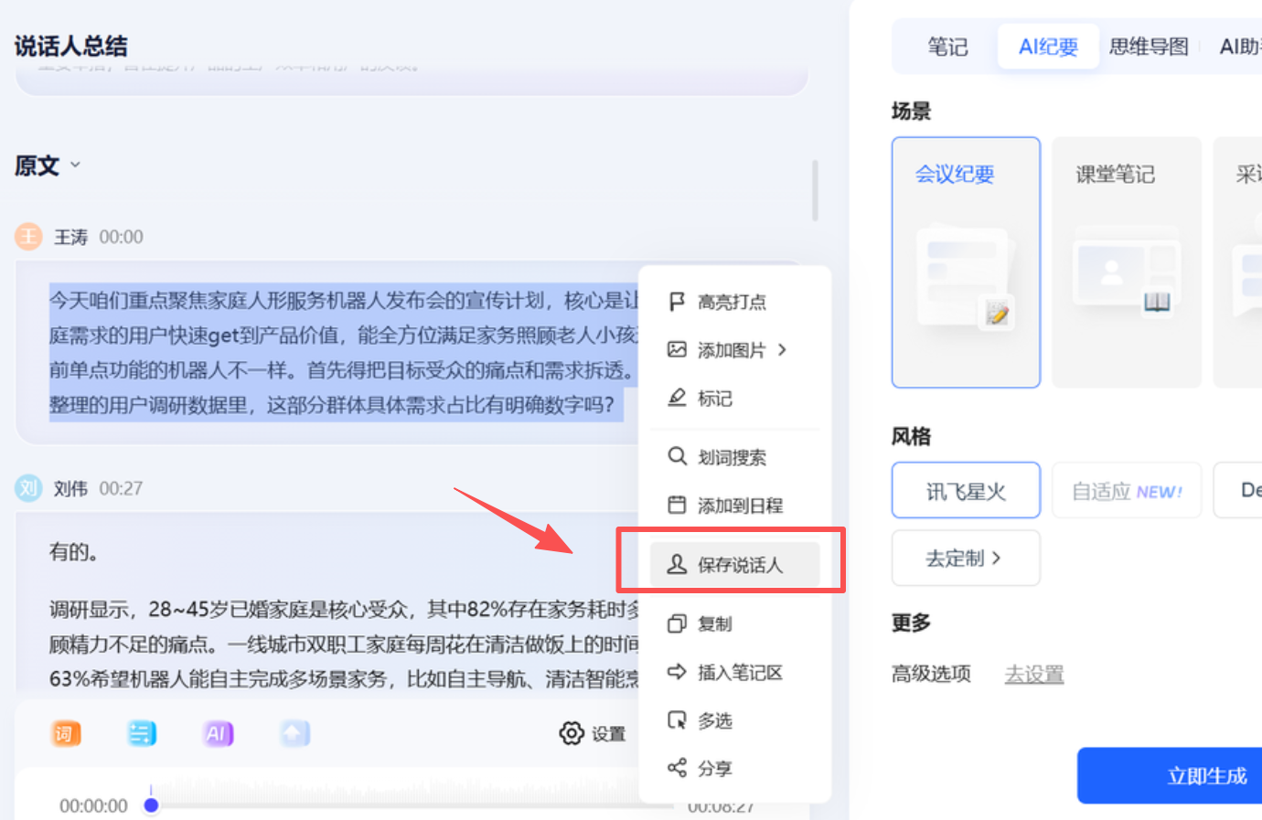
Task: Click 王涛's orange speaker avatar
Action: pos(28,237)
